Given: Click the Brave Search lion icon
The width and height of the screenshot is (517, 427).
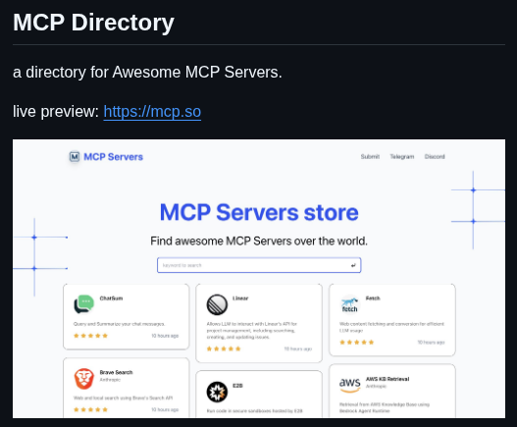Looking at the screenshot, I should (83, 379).
